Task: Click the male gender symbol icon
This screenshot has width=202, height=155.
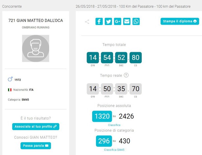Action: point(10,79)
